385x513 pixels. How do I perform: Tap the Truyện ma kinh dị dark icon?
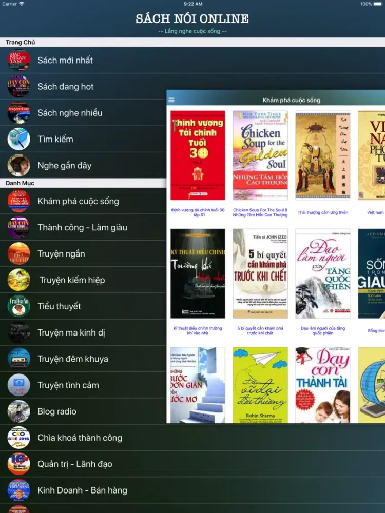(18, 332)
